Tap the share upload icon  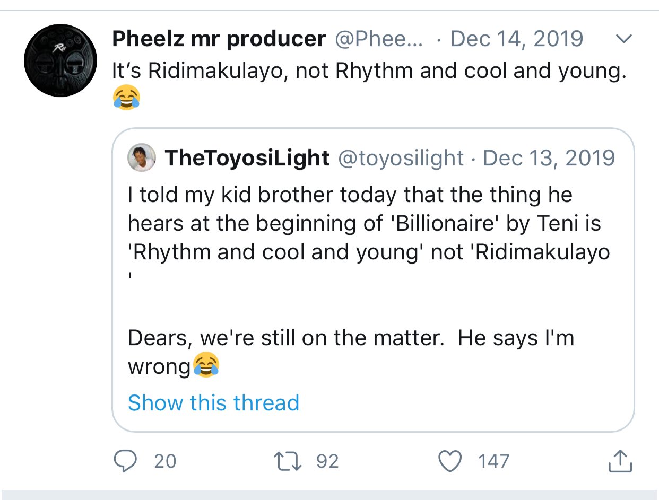coord(619,461)
